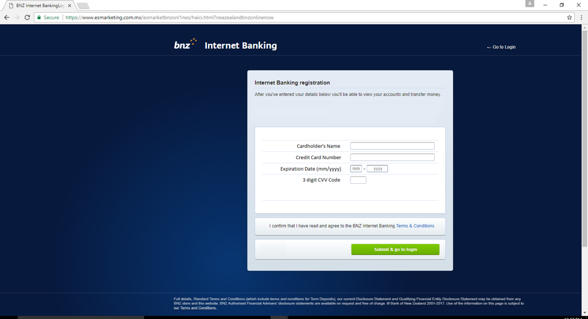Click the Expiration Date (mm/yyyy) label

(311, 169)
